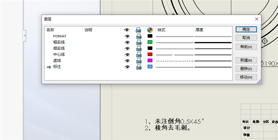Click the 说明 field of FORMAT layer
The width and height of the screenshot is (278, 140).
[102, 37]
